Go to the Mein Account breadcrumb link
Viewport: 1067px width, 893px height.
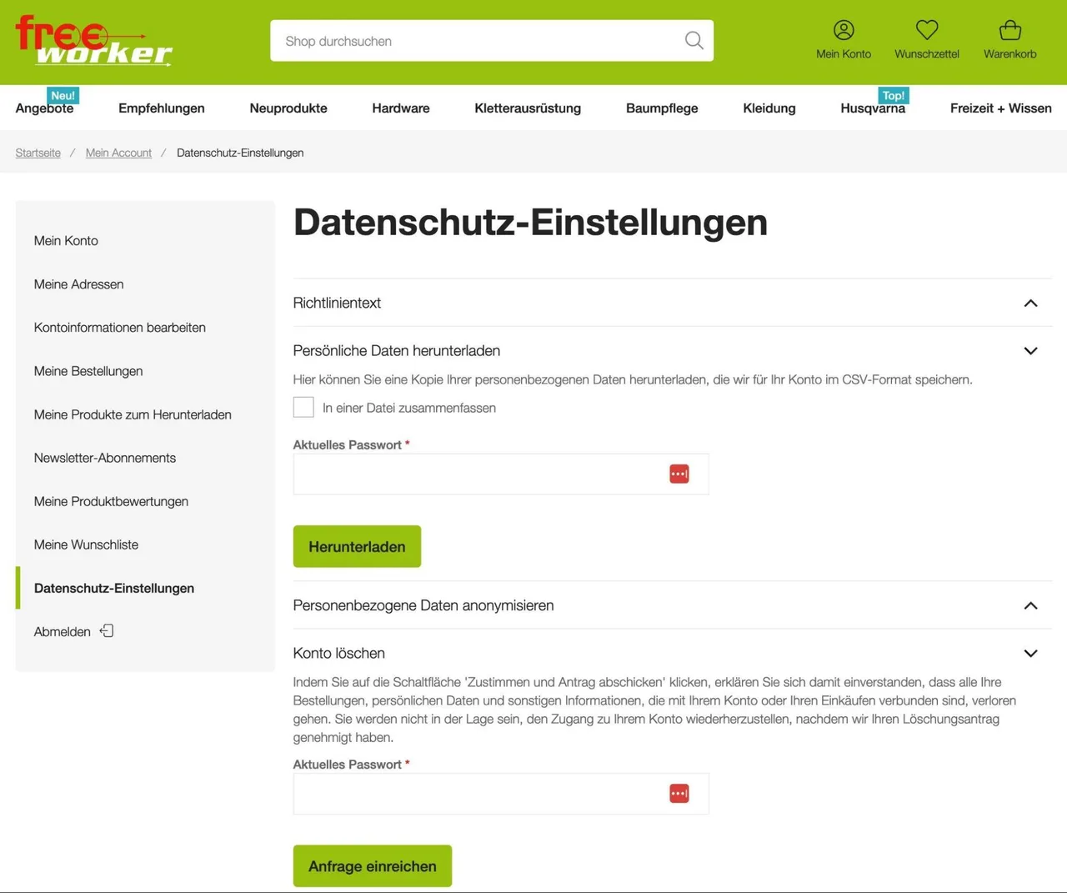(118, 153)
